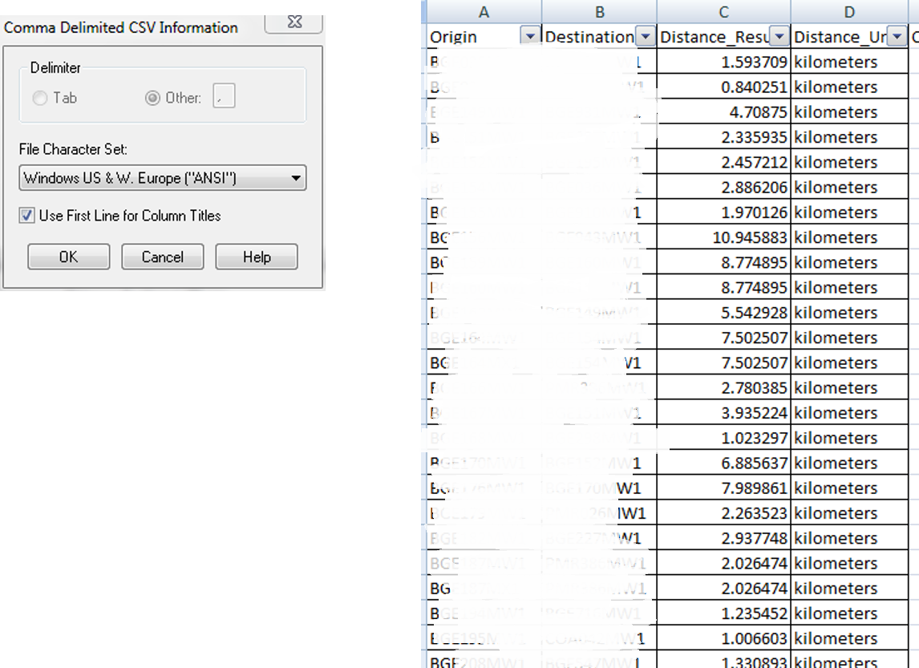Open Help from the CSV dialog
Image resolution: width=919 pixels, height=668 pixels.
[x=256, y=257]
